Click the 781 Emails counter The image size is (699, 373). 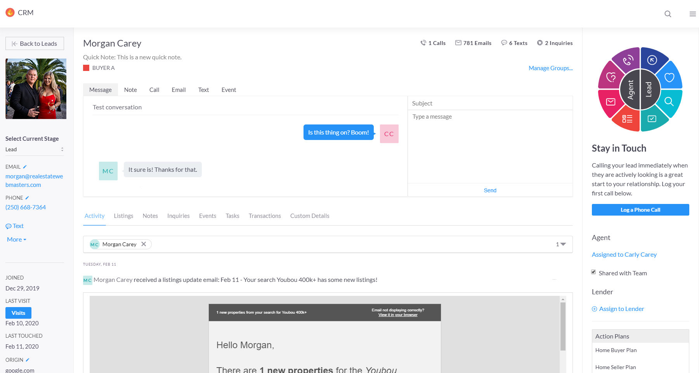tap(473, 43)
